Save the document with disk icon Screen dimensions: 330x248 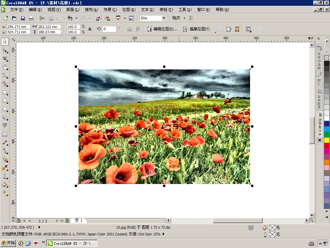(x=23, y=18)
